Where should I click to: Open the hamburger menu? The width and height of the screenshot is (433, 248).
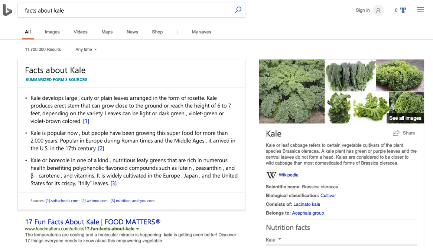click(420, 10)
